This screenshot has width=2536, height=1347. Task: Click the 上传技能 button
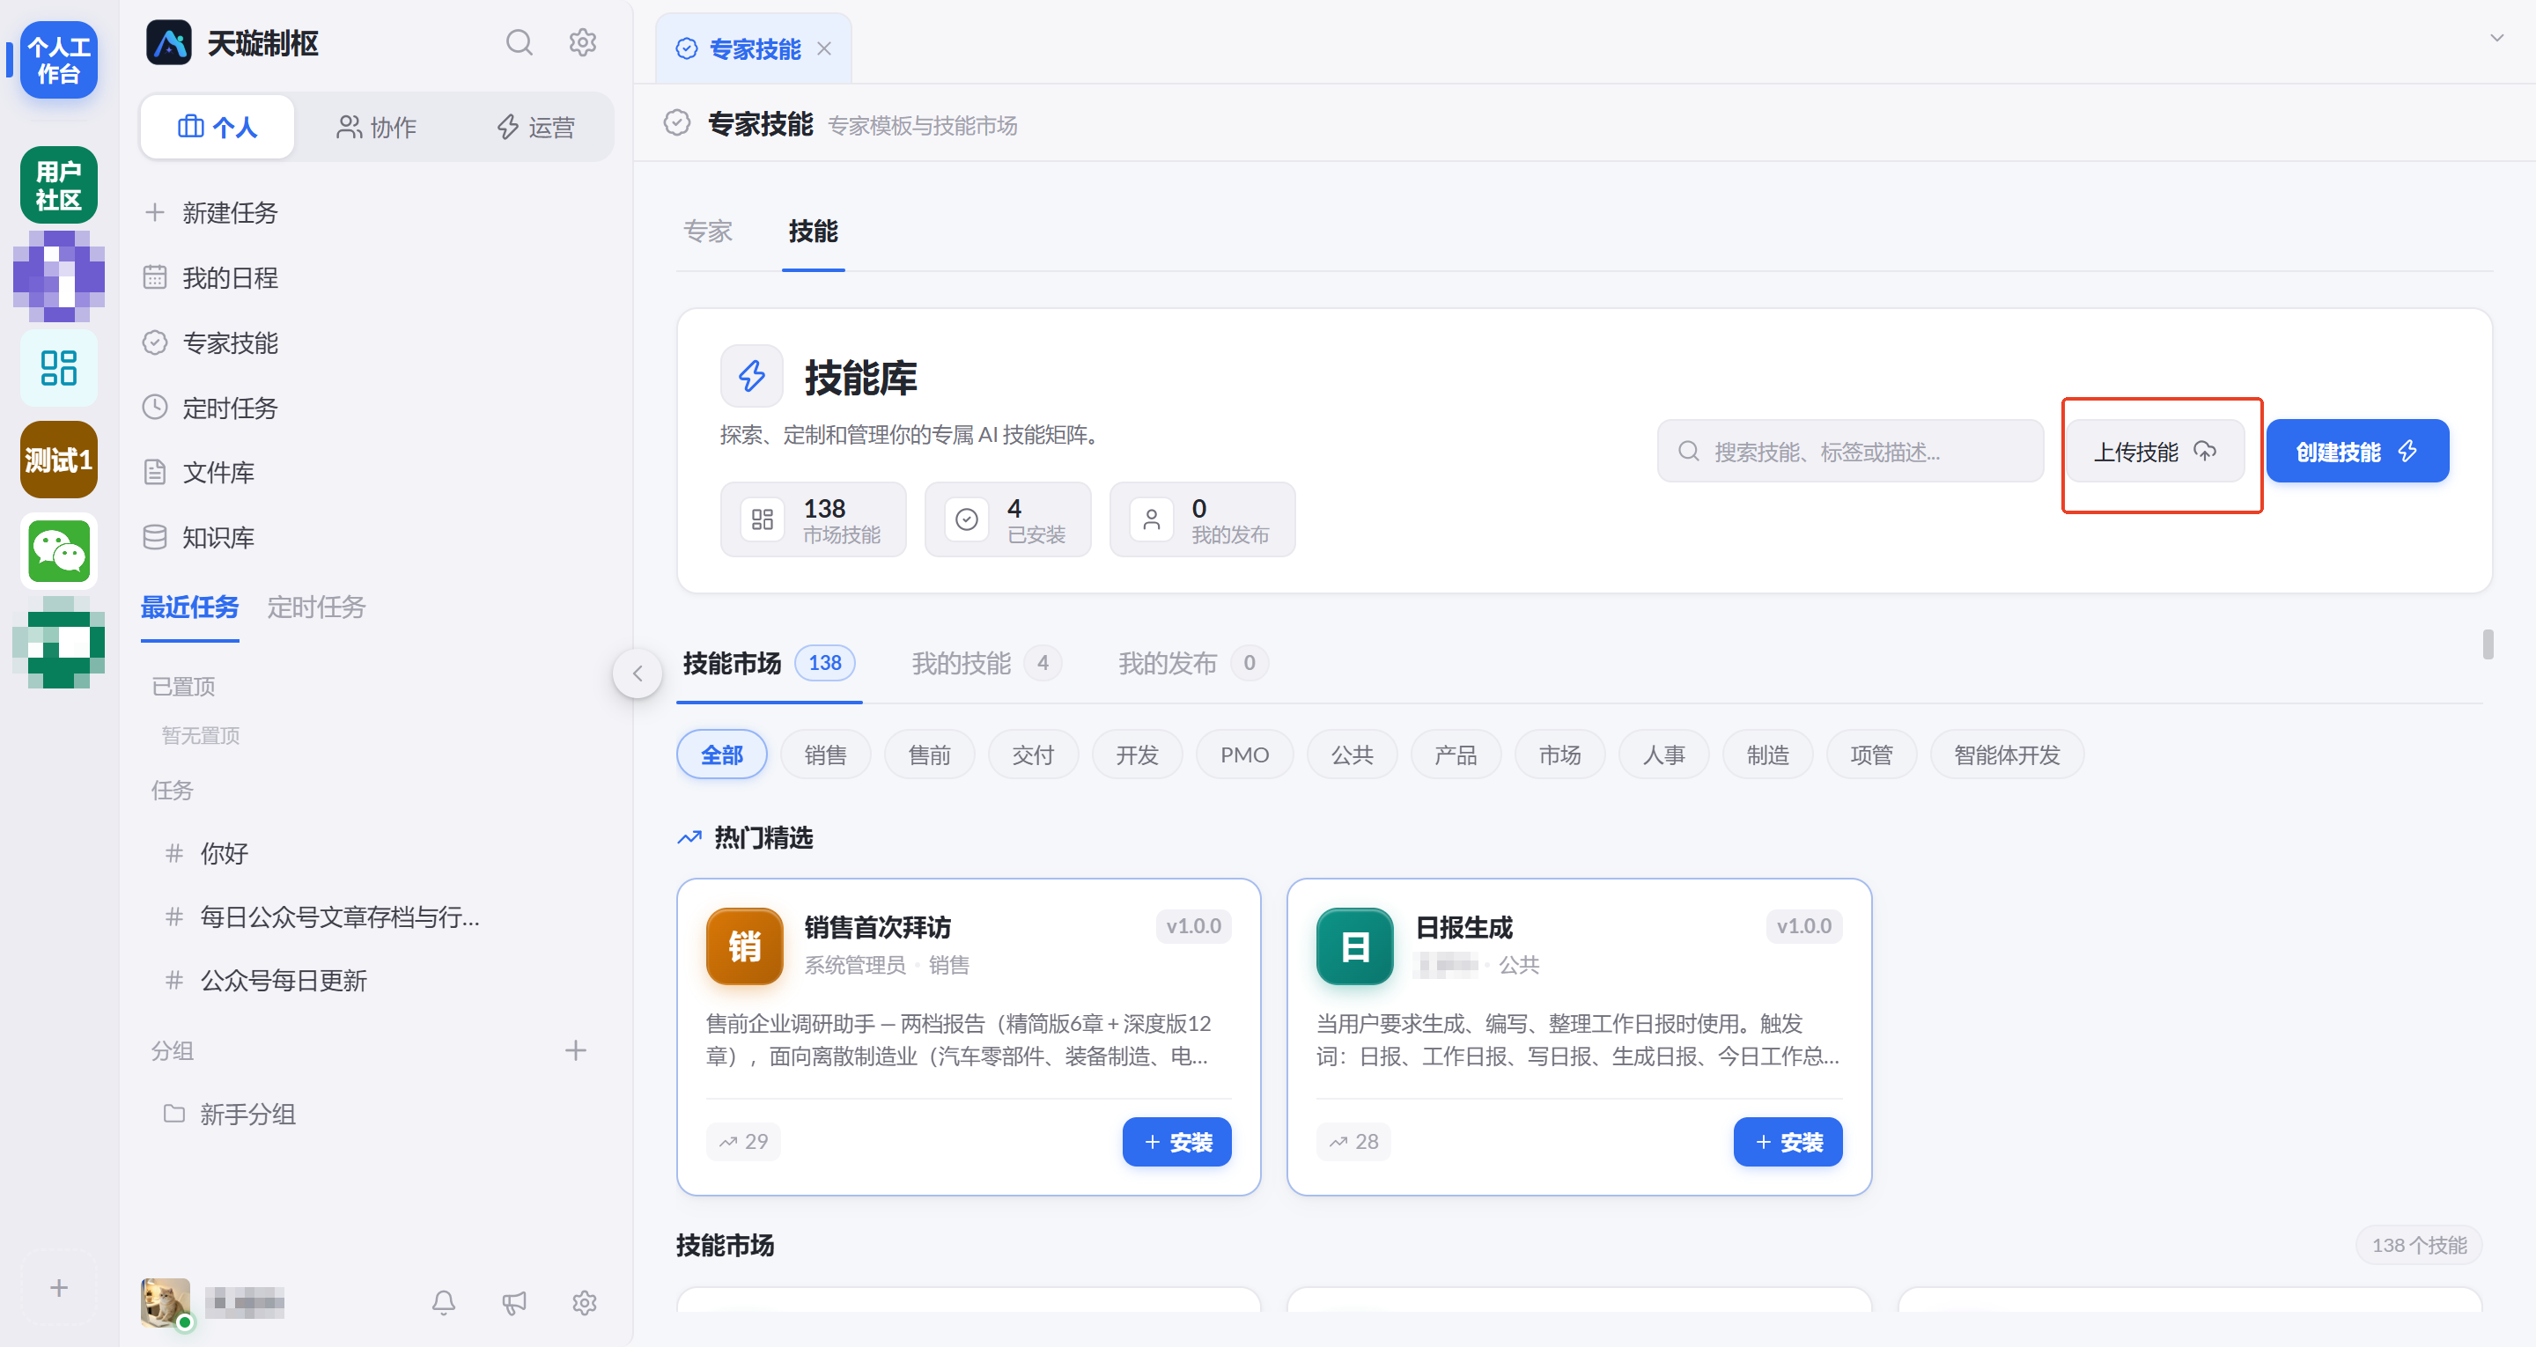point(2154,451)
